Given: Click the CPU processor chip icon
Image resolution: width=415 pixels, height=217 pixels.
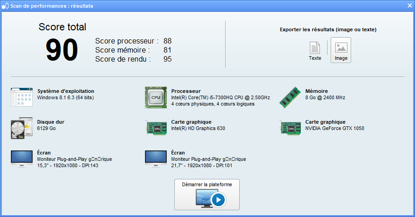Looking at the screenshot, I should [x=156, y=97].
